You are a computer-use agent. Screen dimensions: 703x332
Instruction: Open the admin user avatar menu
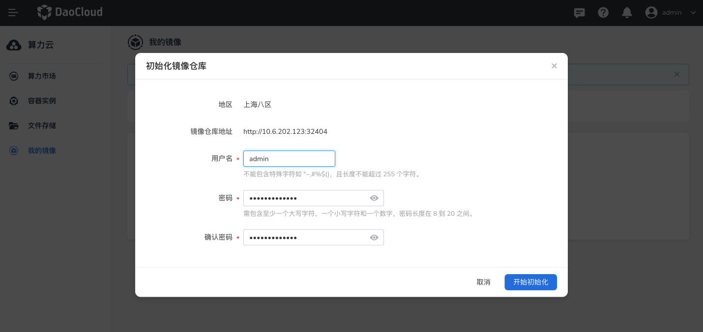click(650, 12)
